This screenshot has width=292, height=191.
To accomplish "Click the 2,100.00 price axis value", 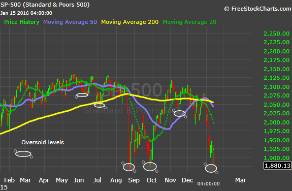I will click(x=277, y=87).
